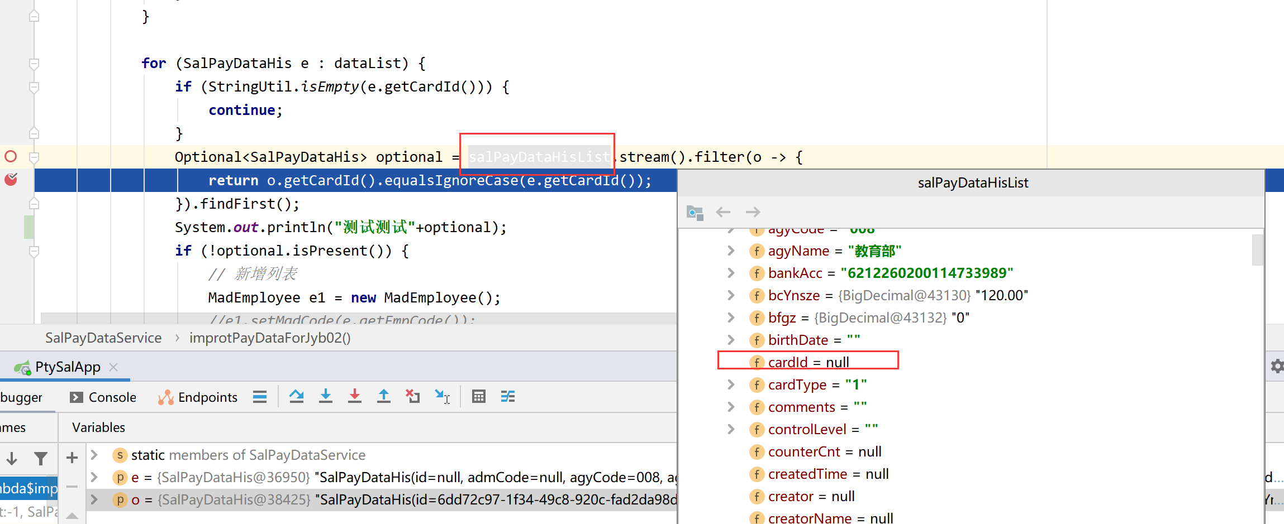The image size is (1284, 524).
Task: Click the verified breakpoint checkmark icon
Action: click(10, 180)
